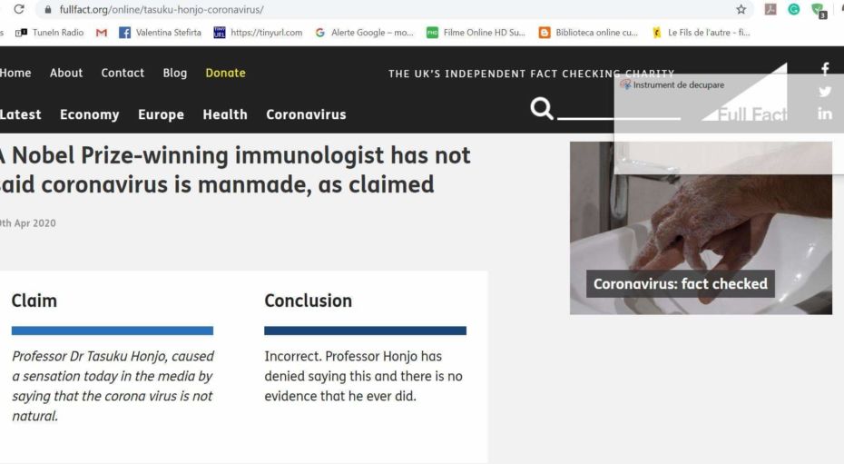Open the Latest topic section
The image size is (844, 464).
click(x=21, y=114)
